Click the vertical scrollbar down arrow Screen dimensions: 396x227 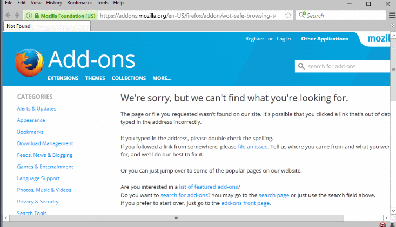tap(393, 211)
